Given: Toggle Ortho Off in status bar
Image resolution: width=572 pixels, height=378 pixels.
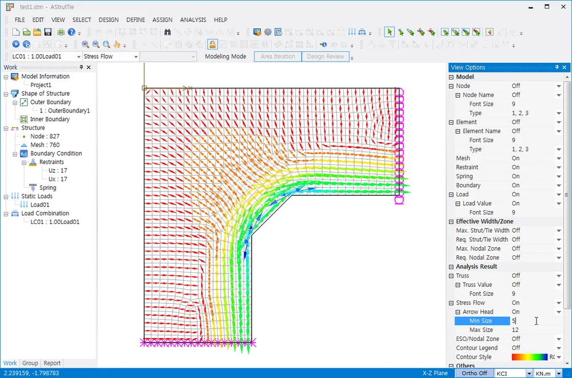Looking at the screenshot, I should tap(474, 373).
